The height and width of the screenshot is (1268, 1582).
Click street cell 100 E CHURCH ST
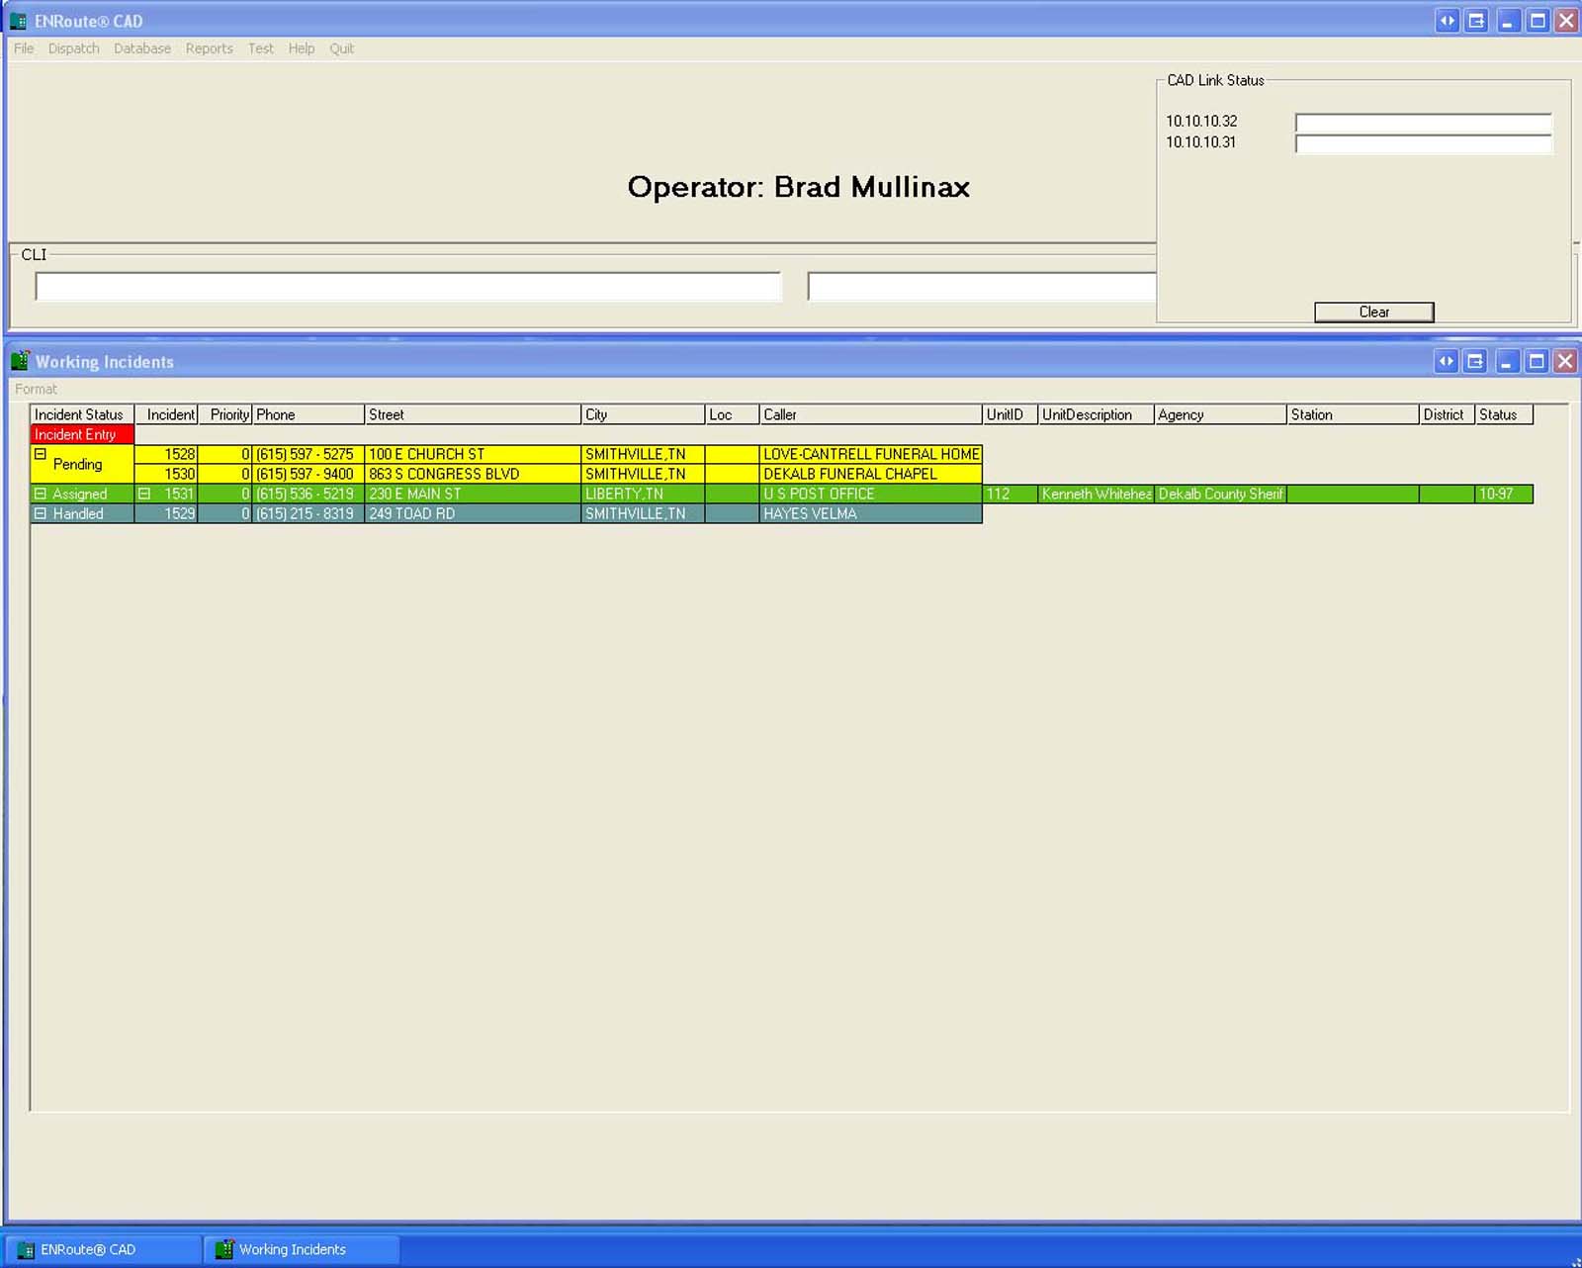473,454
